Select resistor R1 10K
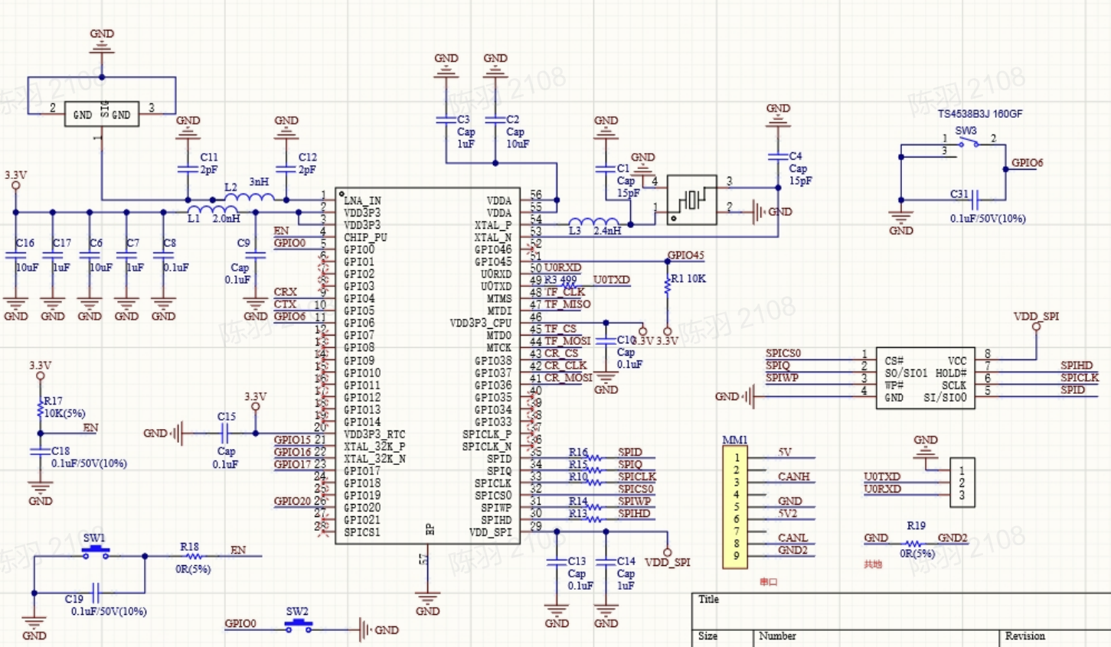This screenshot has width=1111, height=647. click(x=667, y=284)
